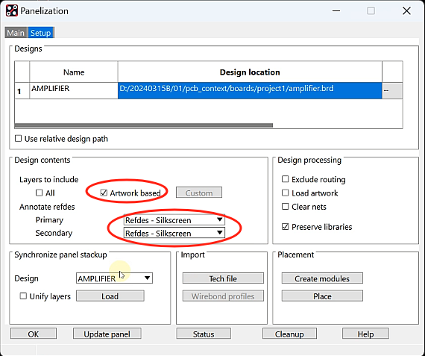Enable the Load artwork checkbox

[285, 193]
